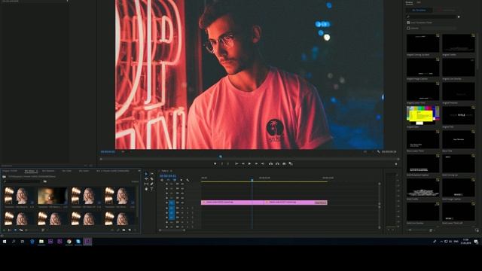The height and width of the screenshot is (271, 482).
Task: Open Program monitor settings wrench
Action: (378, 152)
